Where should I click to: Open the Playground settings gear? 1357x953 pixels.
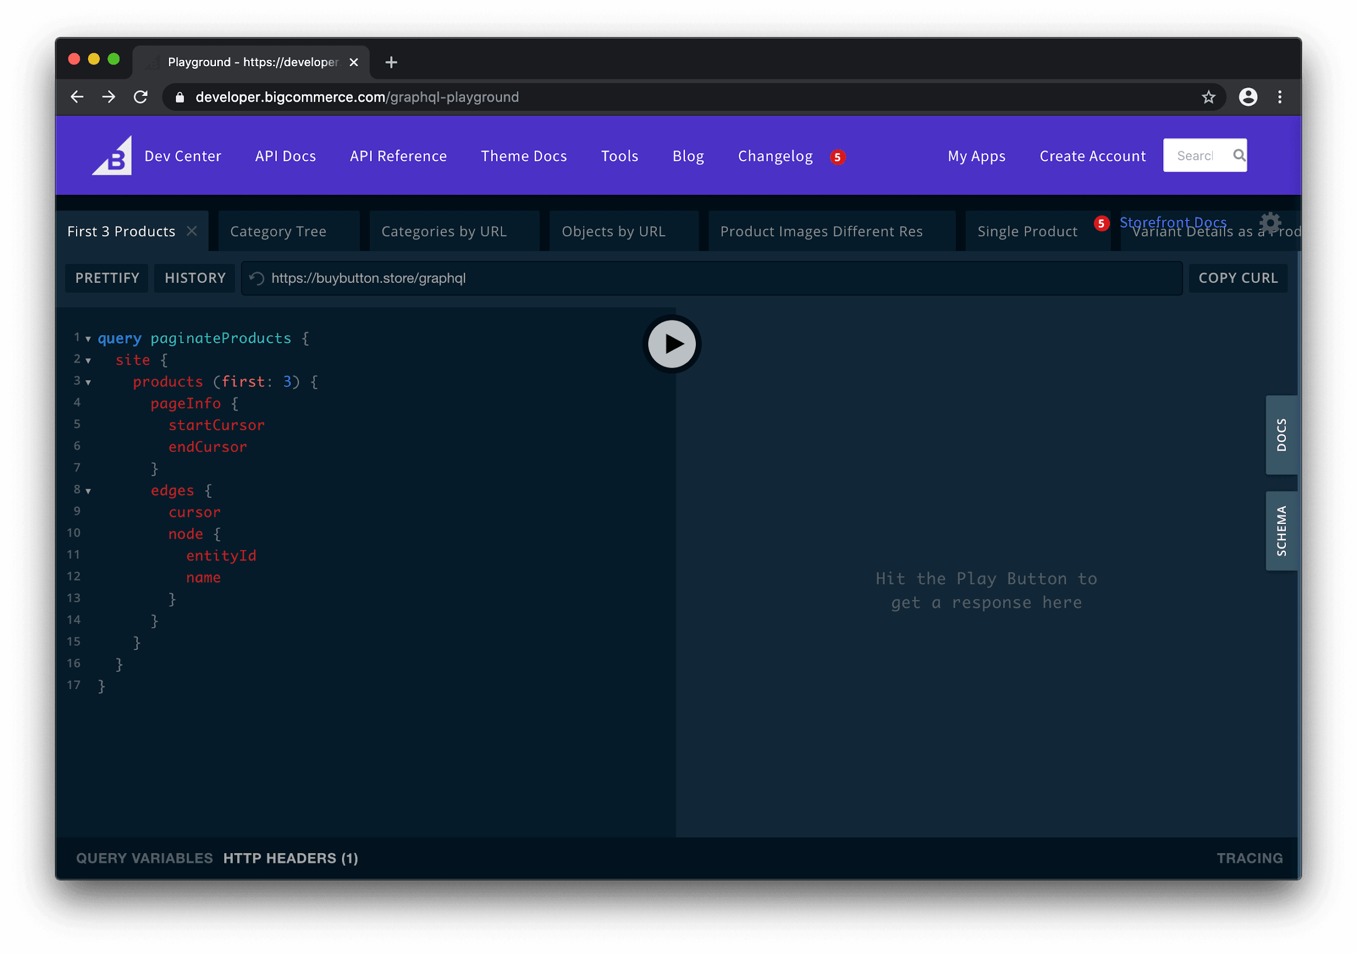tap(1270, 224)
